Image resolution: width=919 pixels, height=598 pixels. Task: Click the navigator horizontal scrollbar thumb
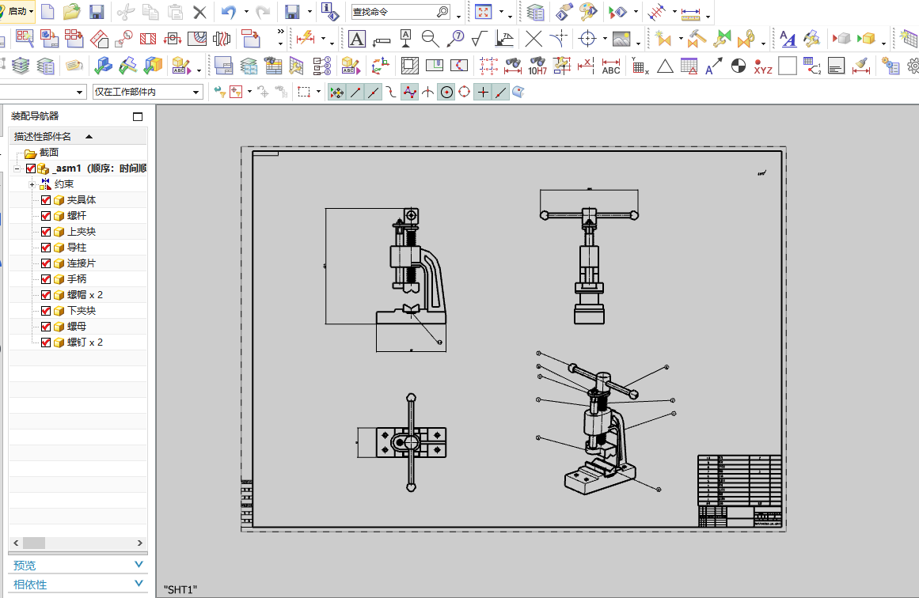coord(34,543)
